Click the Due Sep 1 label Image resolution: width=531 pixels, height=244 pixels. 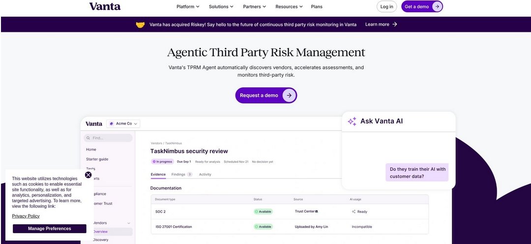pos(184,162)
